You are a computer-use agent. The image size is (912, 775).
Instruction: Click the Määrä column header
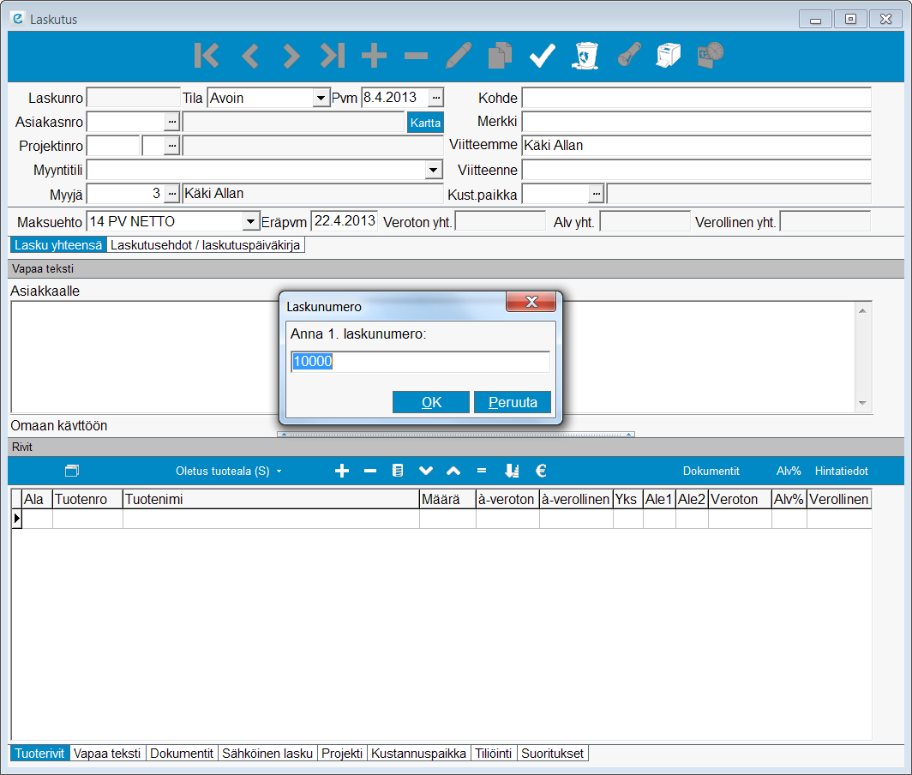447,499
